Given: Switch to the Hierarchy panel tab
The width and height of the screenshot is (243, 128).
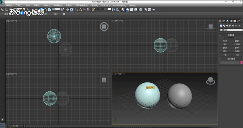Looking at the screenshot, I should point(227,21).
